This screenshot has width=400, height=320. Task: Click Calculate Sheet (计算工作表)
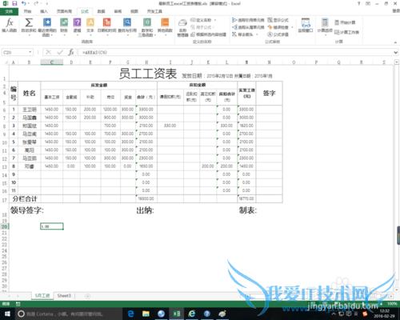tap(346, 32)
